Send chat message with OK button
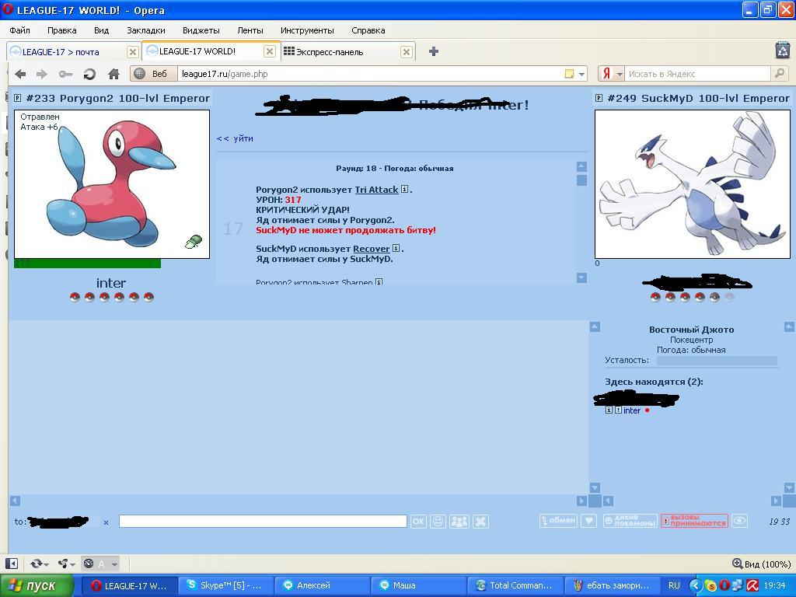The height and width of the screenshot is (597, 796). pyautogui.click(x=418, y=522)
